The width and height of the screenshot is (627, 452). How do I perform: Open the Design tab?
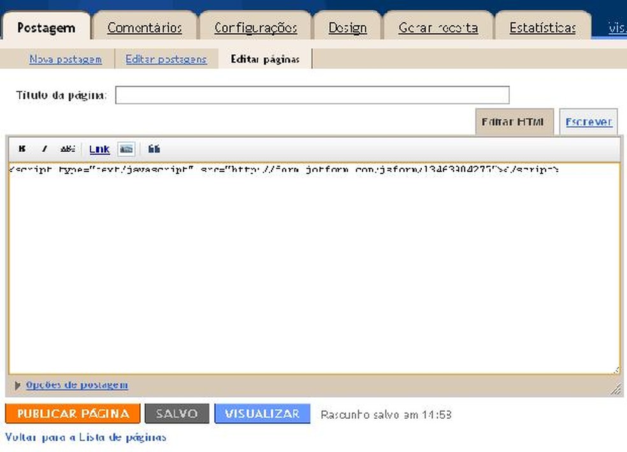(x=347, y=28)
